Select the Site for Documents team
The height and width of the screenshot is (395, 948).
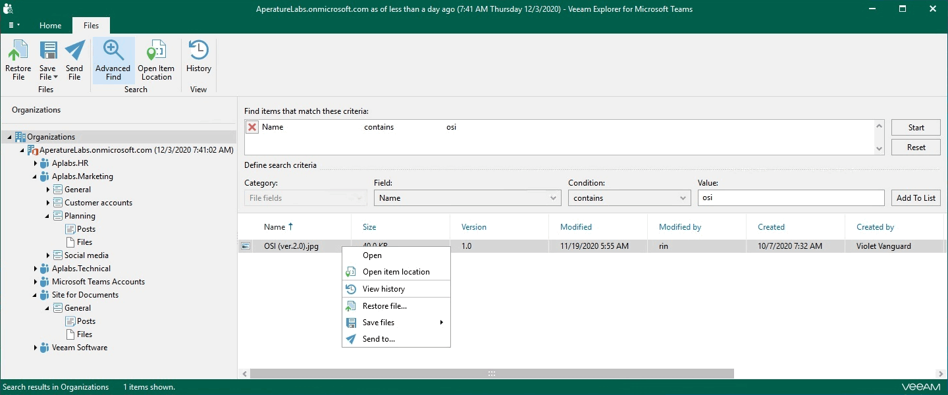(85, 295)
